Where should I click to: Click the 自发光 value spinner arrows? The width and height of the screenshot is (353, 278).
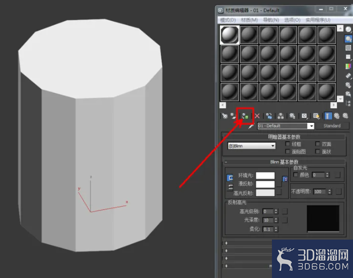(x=328, y=175)
